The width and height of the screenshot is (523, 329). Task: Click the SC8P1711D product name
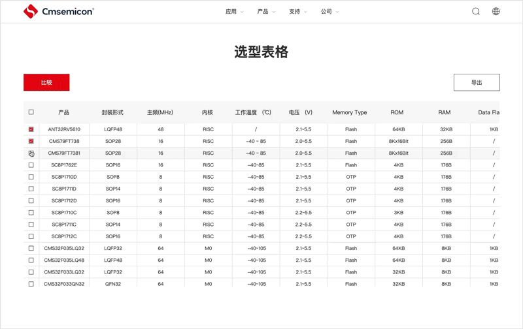64,189
